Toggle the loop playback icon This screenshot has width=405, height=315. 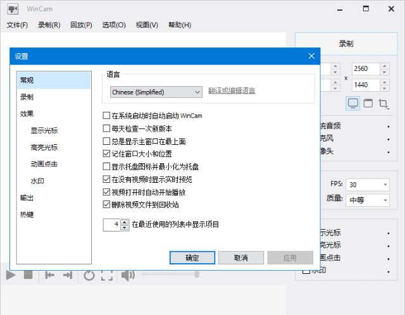click(89, 275)
